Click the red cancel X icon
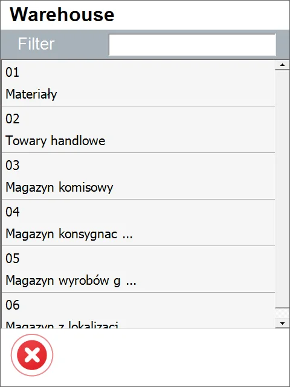290x387 pixels. tap(32, 355)
